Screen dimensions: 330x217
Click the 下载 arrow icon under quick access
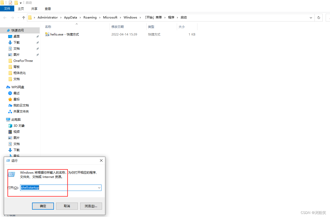click(10, 43)
